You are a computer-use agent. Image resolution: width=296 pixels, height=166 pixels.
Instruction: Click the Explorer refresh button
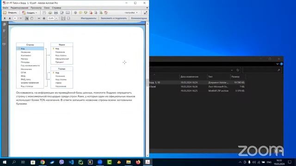tap(238, 70)
